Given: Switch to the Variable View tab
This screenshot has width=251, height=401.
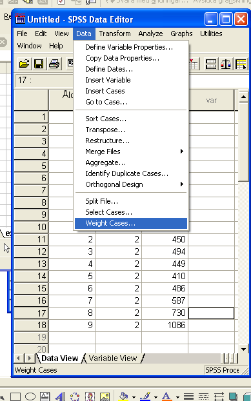Looking at the screenshot, I should [x=113, y=358].
